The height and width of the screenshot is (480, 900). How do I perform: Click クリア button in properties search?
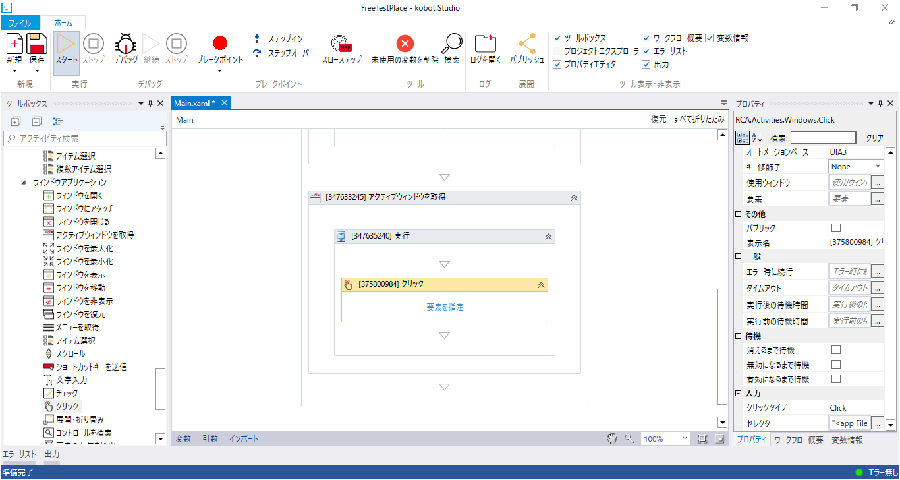tap(874, 138)
